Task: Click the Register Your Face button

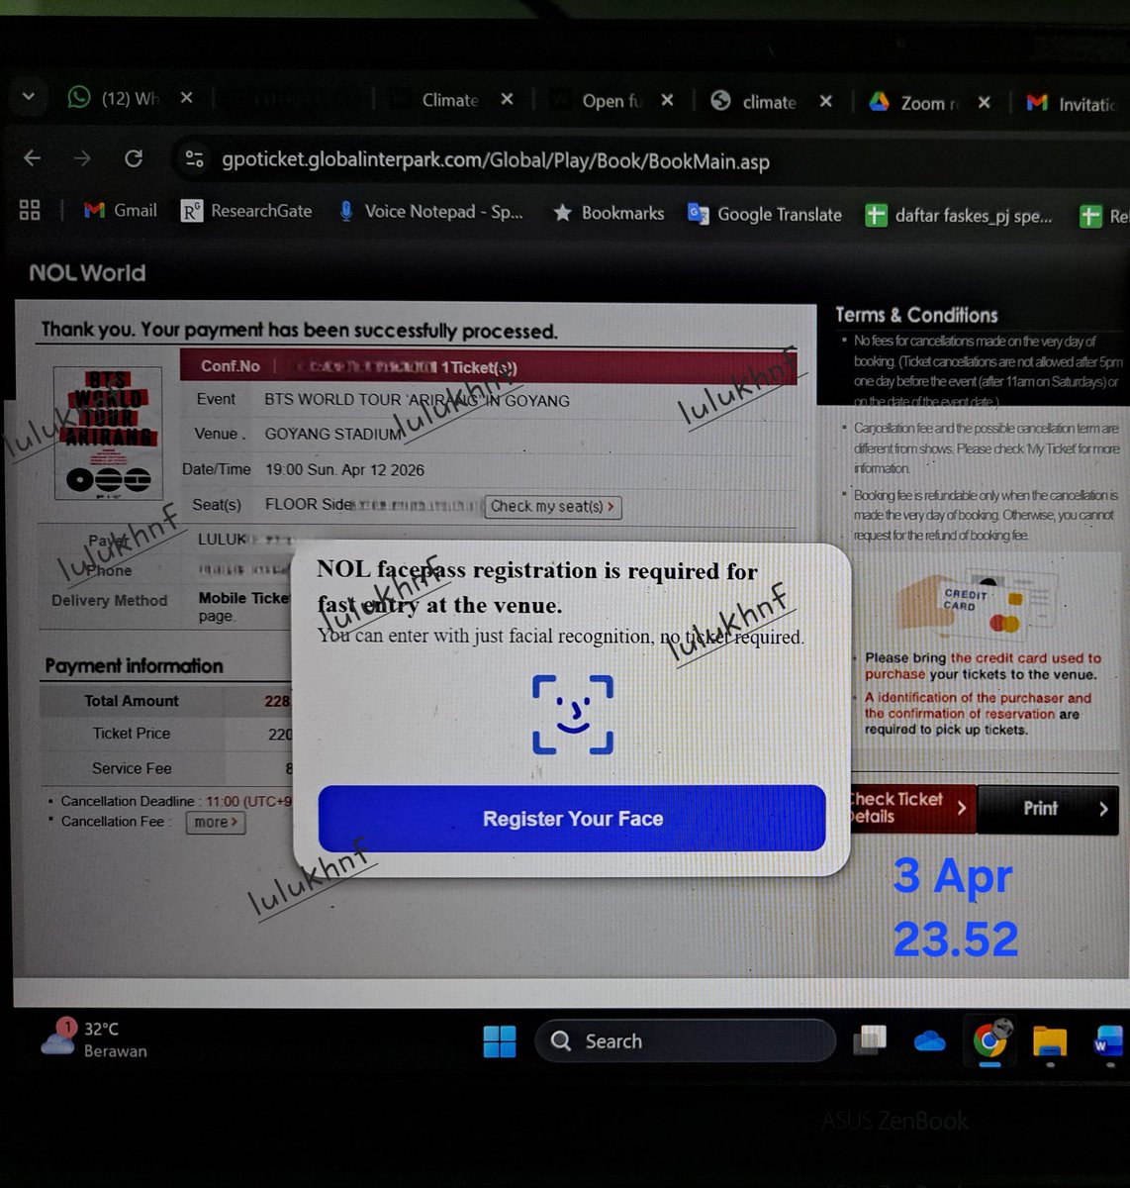Action: click(572, 819)
